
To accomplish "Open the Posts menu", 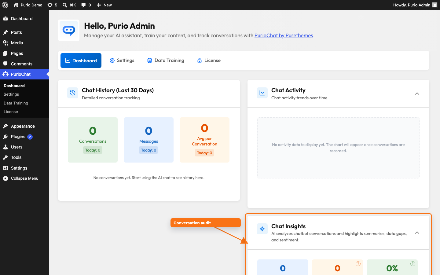I will 24,32.
